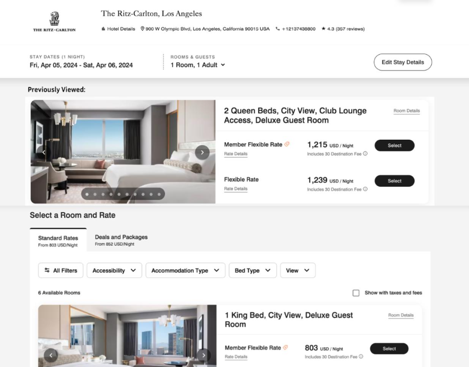Open Hotel Details next to building icon

[x=118, y=29]
